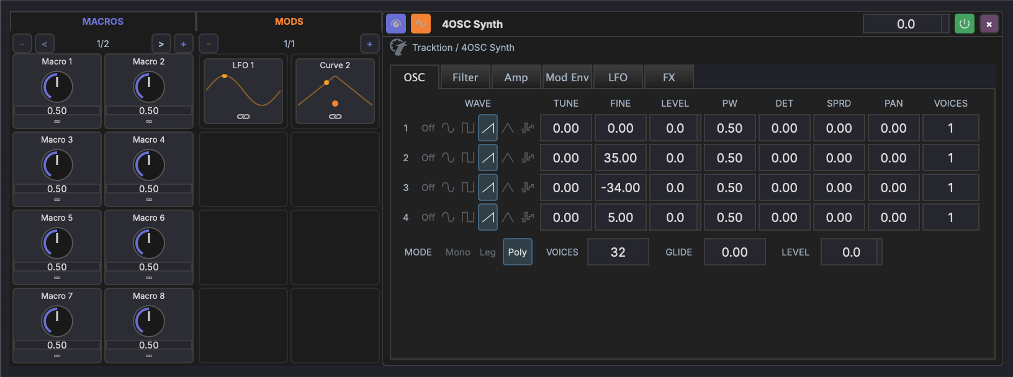Open the Mod Env tab
Image resolution: width=1013 pixels, height=377 pixels.
[567, 78]
